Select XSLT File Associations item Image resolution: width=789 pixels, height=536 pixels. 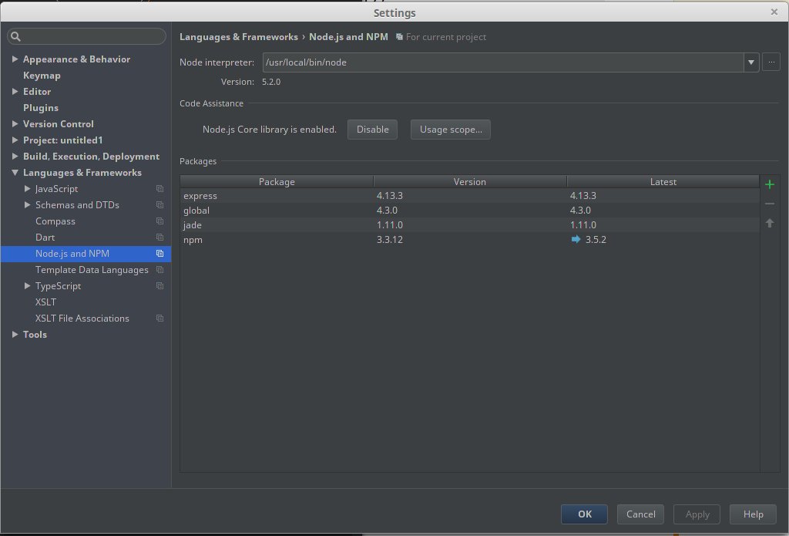click(x=82, y=318)
